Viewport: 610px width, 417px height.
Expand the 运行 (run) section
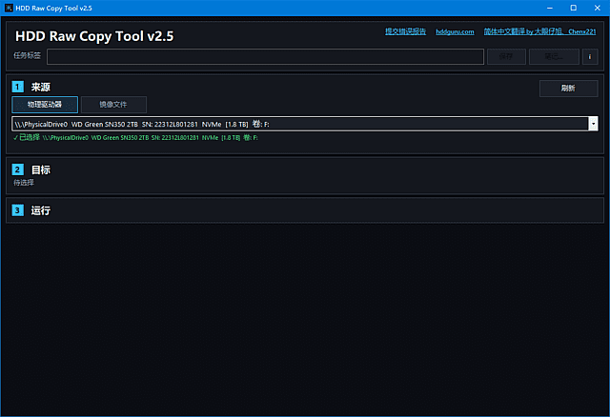41,209
